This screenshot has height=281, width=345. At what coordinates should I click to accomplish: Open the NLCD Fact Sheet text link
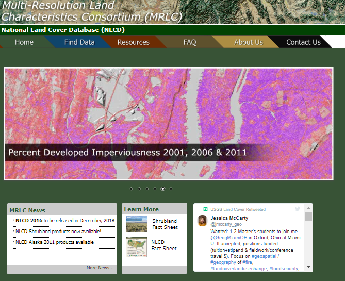coord(164,245)
